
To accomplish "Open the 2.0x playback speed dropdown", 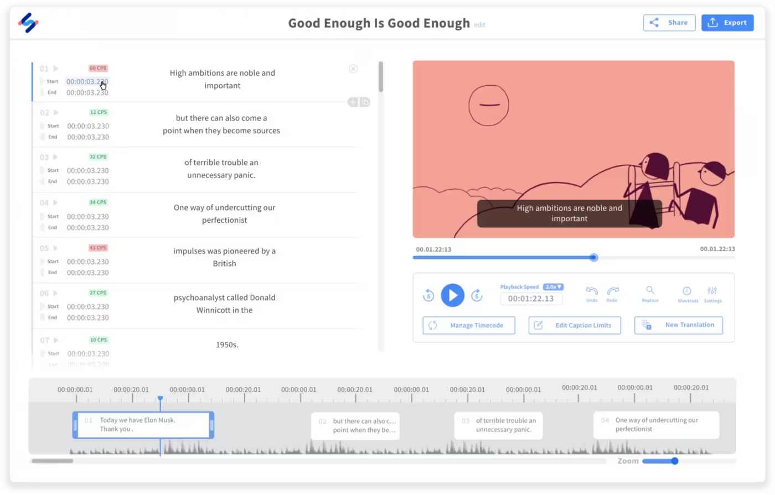I will (553, 287).
